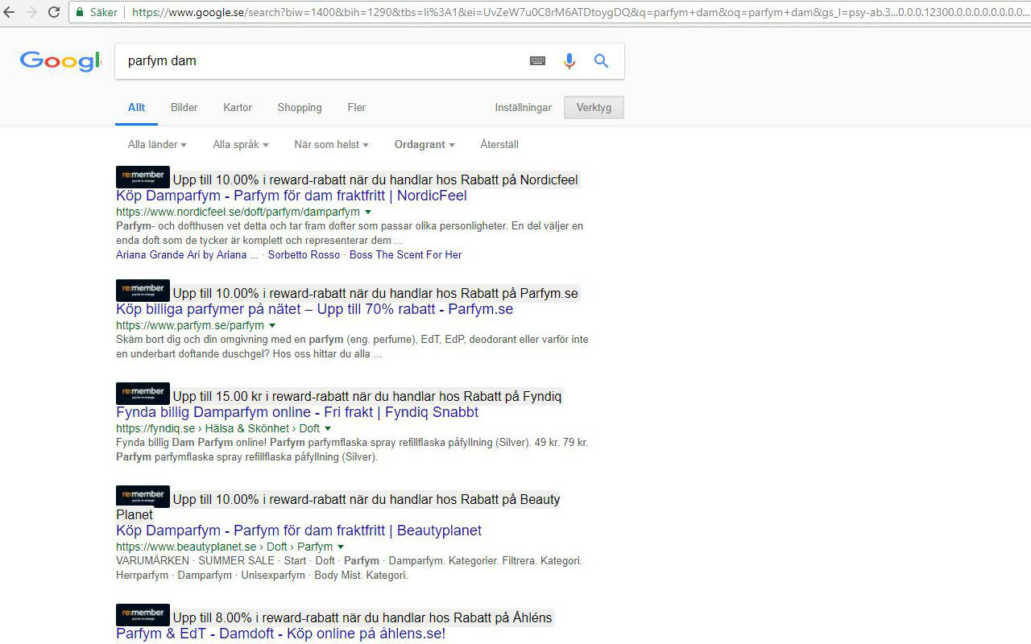Click reward-rabatt banner for Nordicfeel
This screenshot has width=1031, height=644.
click(x=375, y=180)
